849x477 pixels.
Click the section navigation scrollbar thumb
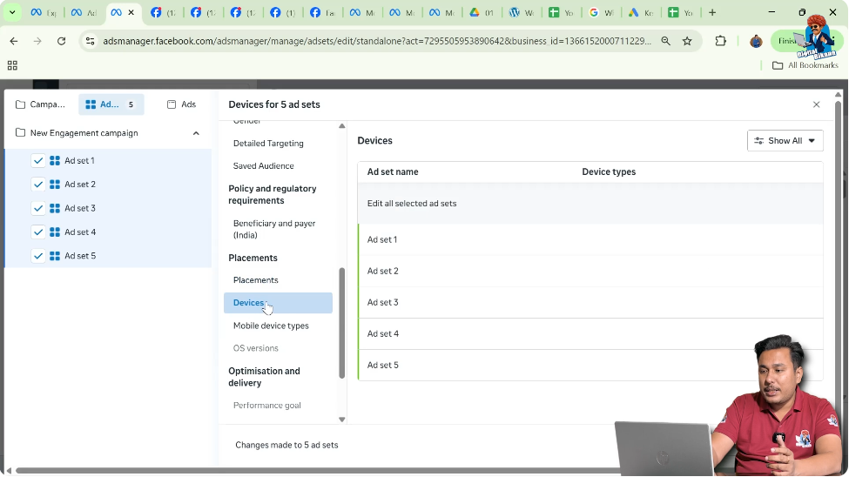(x=341, y=323)
